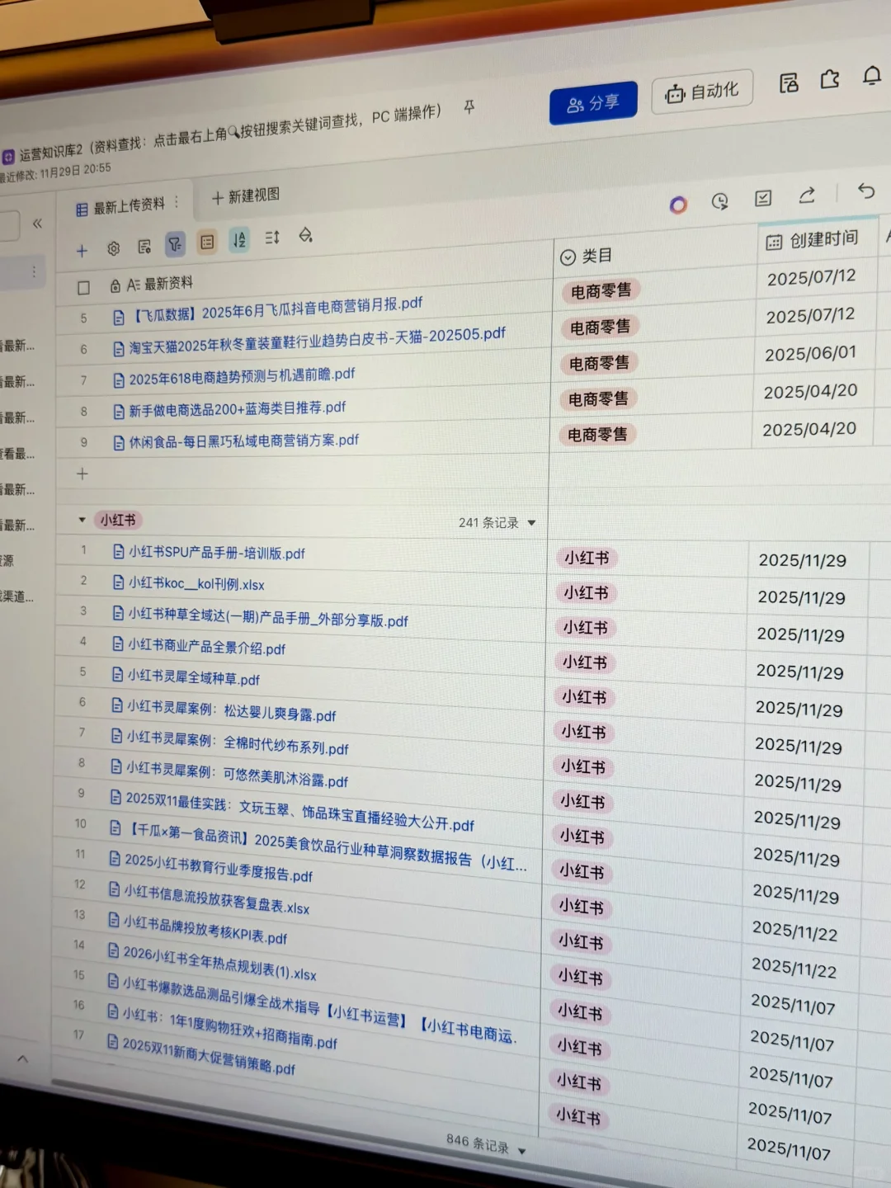Click the undo arrow icon
Viewport: 891px width, 1188px height.
click(x=866, y=191)
